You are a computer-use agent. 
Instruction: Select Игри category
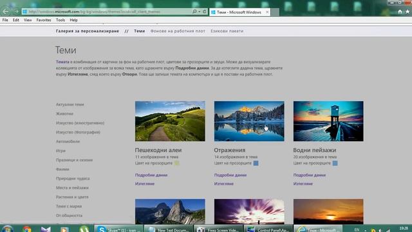[x=61, y=151]
